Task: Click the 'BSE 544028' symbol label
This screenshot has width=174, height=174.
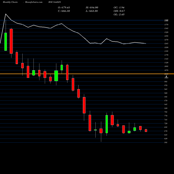Action: pyautogui.click(x=55, y=2)
